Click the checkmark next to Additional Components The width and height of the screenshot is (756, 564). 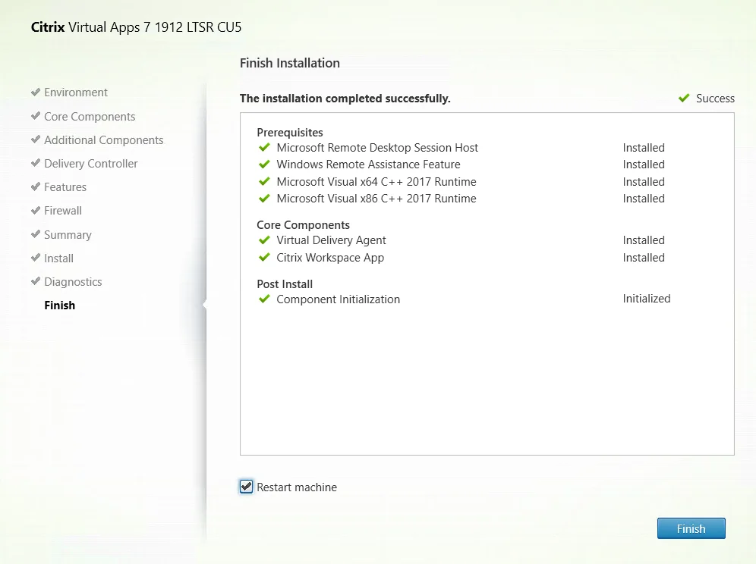click(x=35, y=139)
